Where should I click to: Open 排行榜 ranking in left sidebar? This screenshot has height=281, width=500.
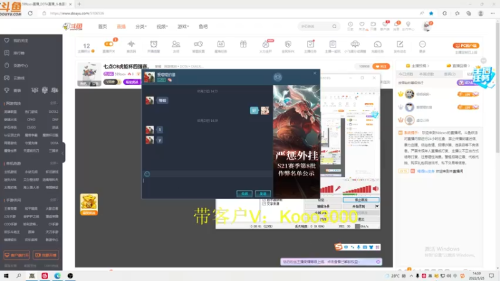click(19, 53)
